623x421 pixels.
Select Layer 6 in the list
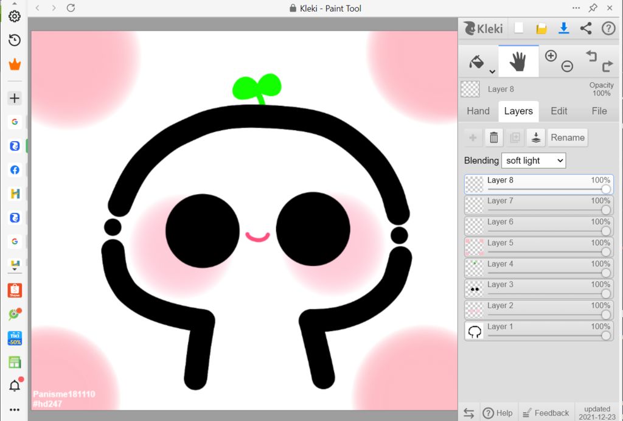pyautogui.click(x=539, y=226)
